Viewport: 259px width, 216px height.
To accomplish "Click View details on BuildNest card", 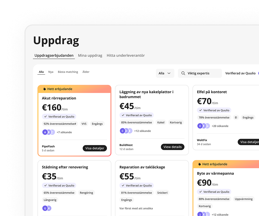I will tap(172, 147).
